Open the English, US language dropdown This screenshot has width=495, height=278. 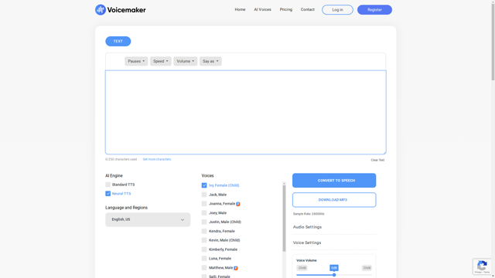(148, 219)
